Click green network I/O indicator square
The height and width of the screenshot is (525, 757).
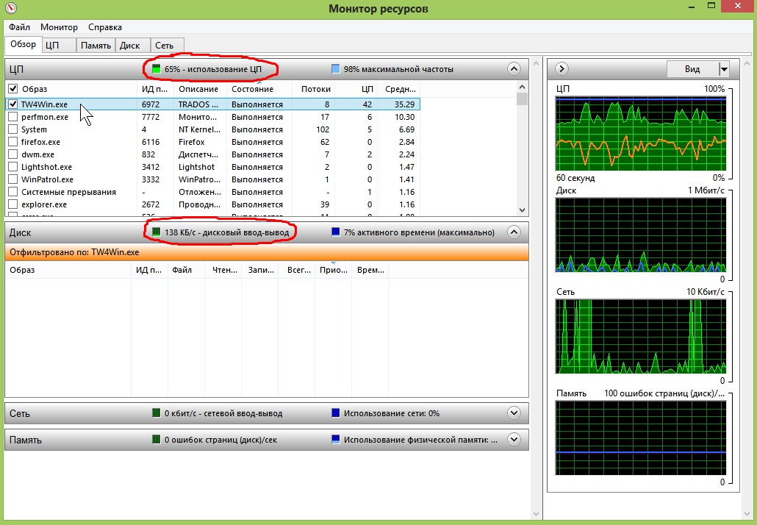pyautogui.click(x=156, y=413)
